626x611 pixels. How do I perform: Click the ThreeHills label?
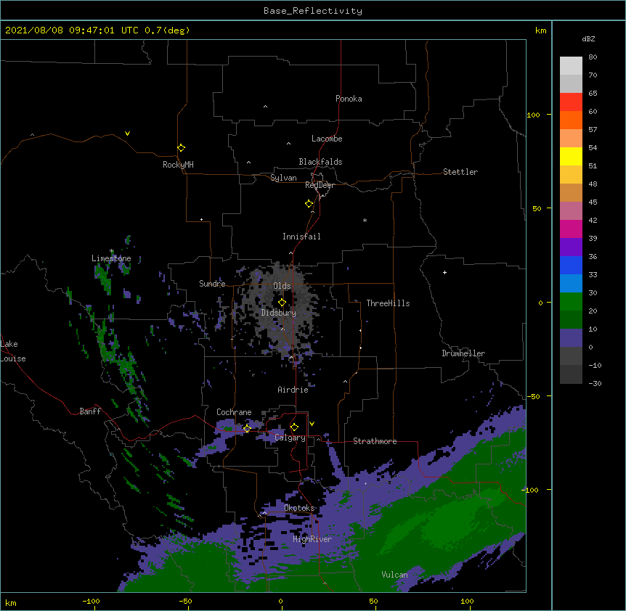388,303
